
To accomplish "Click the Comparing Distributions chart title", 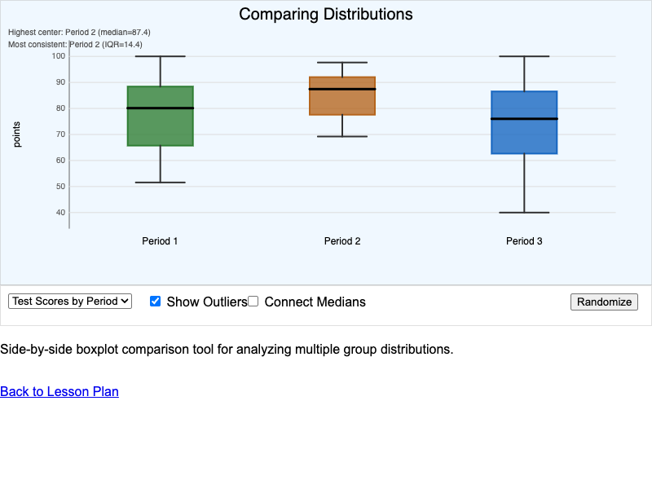I will tap(326, 15).
